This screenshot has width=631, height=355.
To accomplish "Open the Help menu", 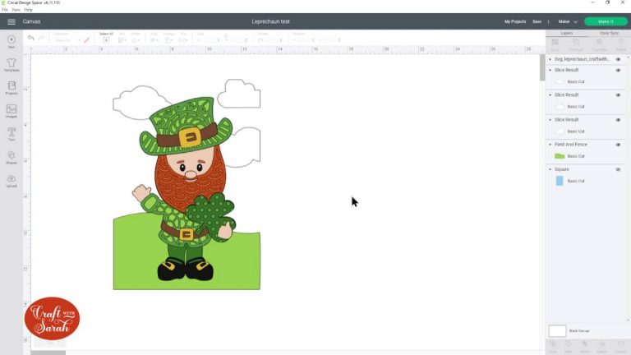I will 28,10.
